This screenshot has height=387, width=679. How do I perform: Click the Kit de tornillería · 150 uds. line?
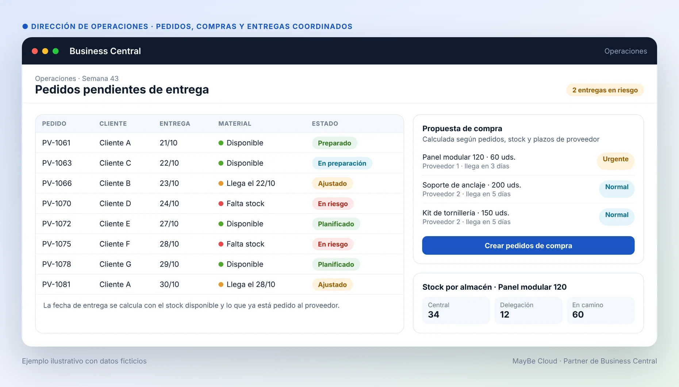(x=466, y=213)
